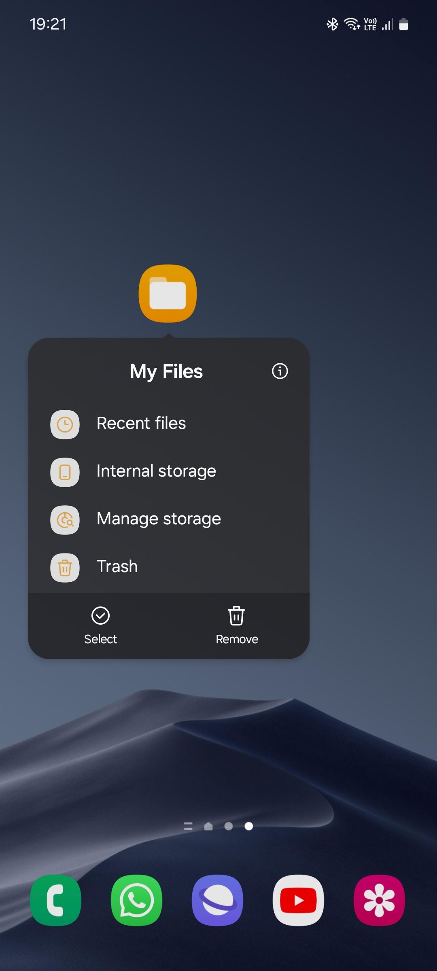Open Samsung Internet browser from dock
Image resolution: width=437 pixels, height=971 pixels.
click(x=217, y=900)
